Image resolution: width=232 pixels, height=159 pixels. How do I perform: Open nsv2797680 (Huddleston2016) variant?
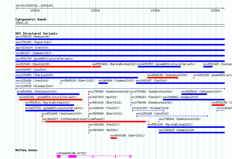(109, 92)
